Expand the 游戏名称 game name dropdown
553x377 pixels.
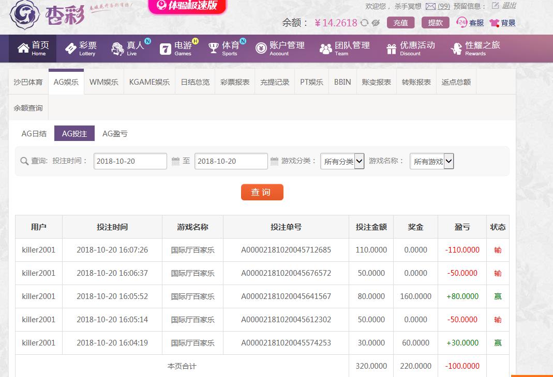431,161
